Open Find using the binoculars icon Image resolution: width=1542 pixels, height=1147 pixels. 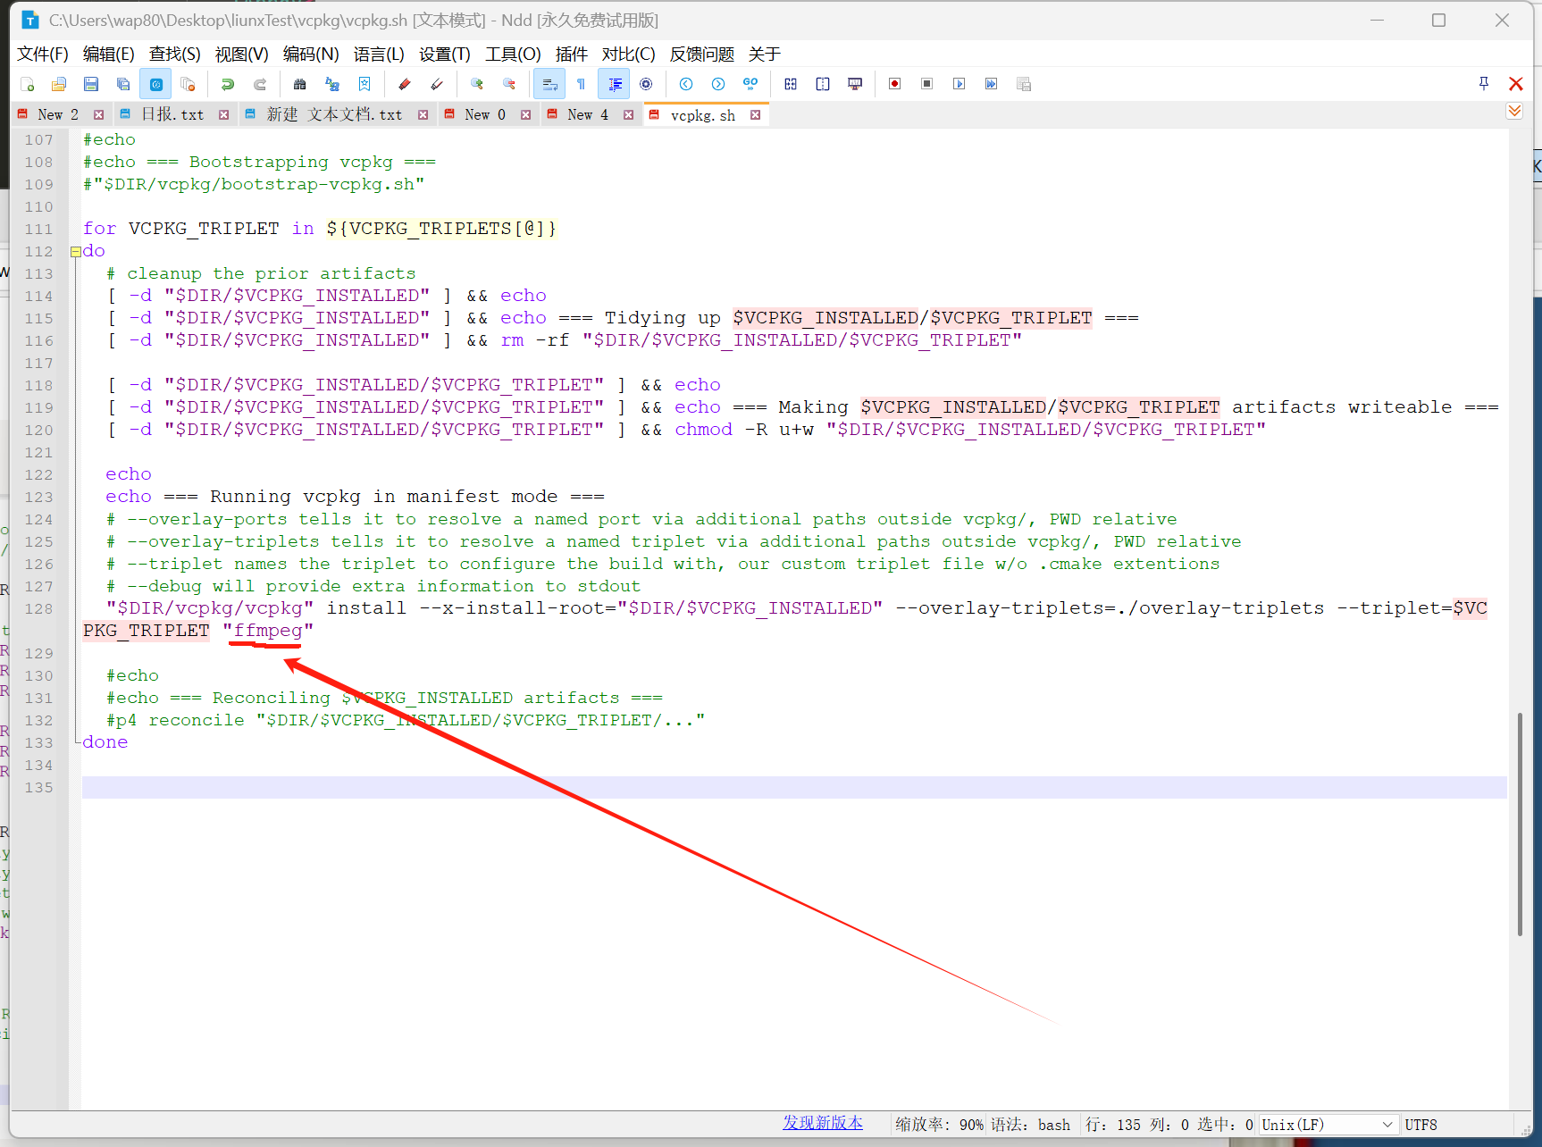tap(300, 84)
